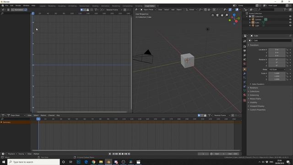Open the Help menu
The height and width of the screenshot is (165, 293).
click(33, 5)
